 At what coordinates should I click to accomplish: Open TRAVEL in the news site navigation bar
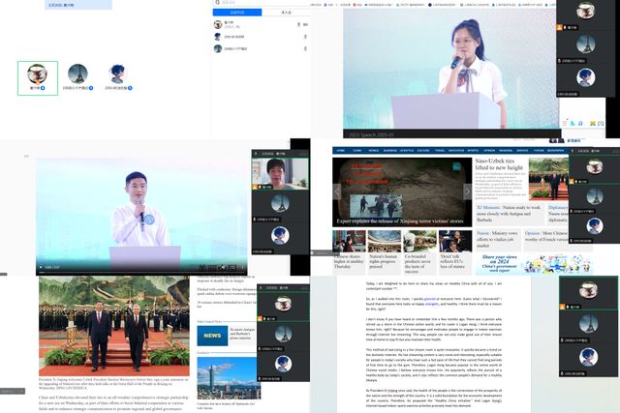click(440, 151)
